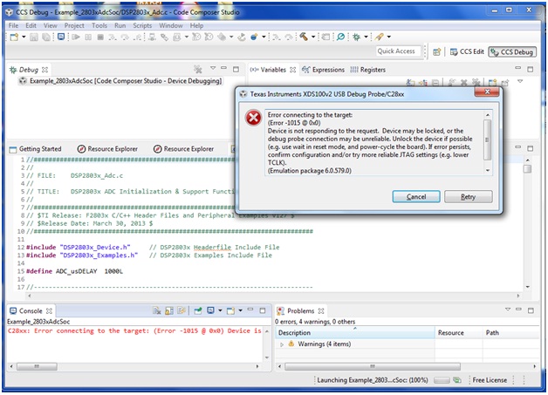Open Debug view menu triangle
This screenshot has height=395, width=548.
tap(213, 68)
